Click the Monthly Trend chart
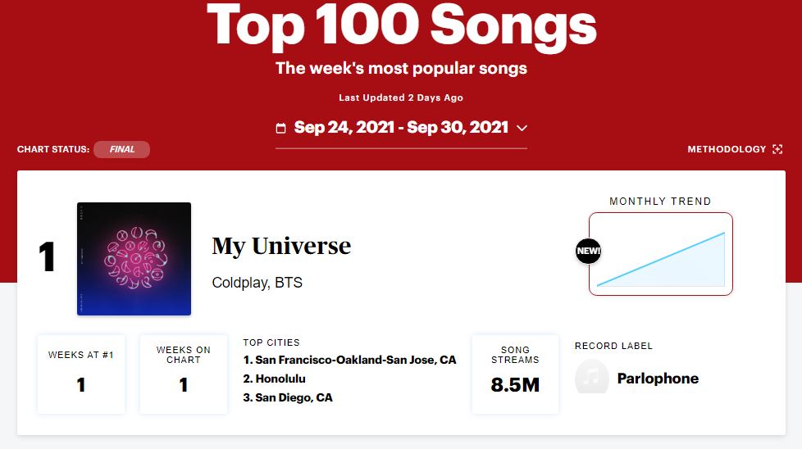 coord(660,254)
